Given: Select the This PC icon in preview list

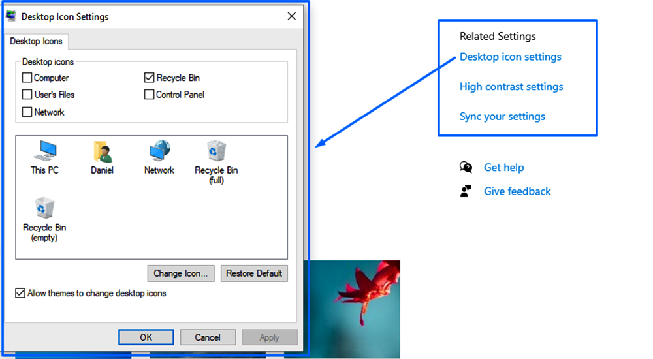Looking at the screenshot, I should pos(44,151).
